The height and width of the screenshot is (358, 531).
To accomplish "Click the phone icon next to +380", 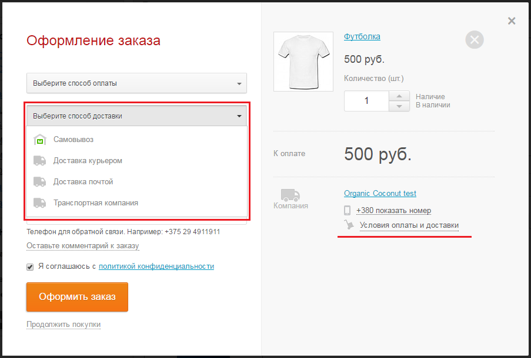I will pos(347,210).
